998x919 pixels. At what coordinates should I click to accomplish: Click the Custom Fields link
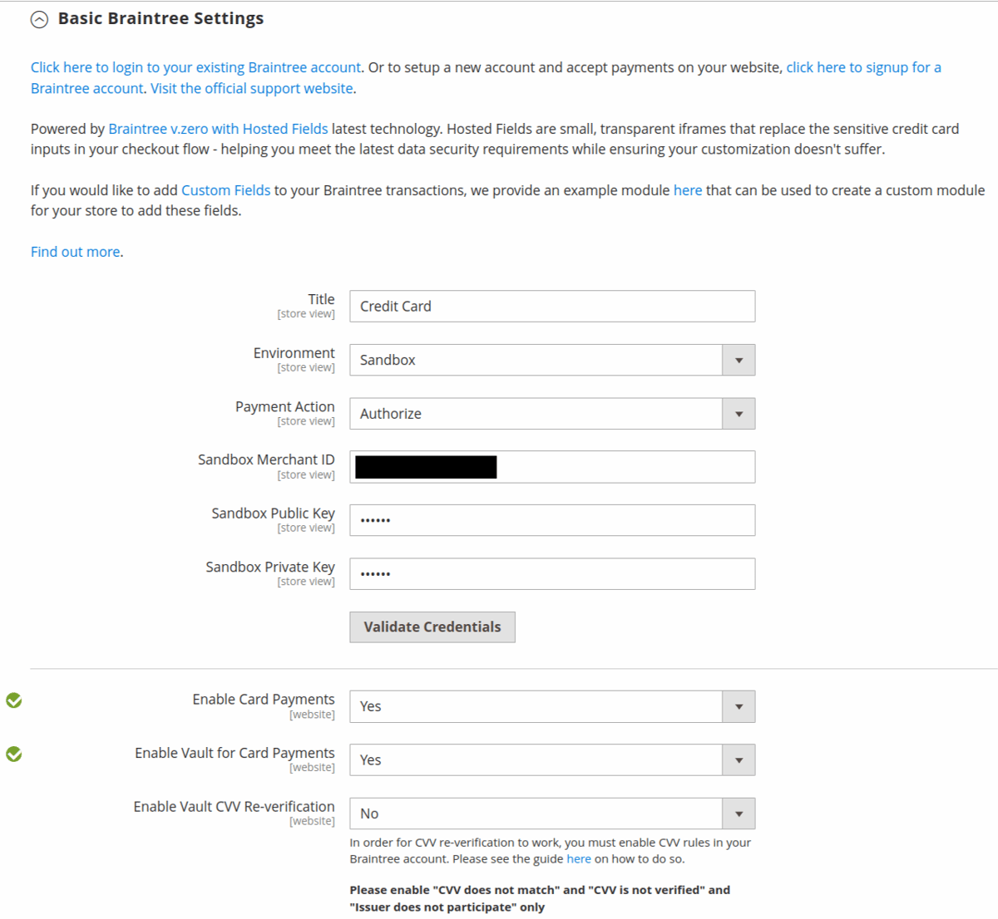(225, 189)
